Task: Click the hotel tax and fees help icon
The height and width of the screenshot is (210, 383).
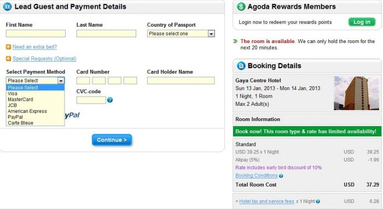Action: click(318, 201)
